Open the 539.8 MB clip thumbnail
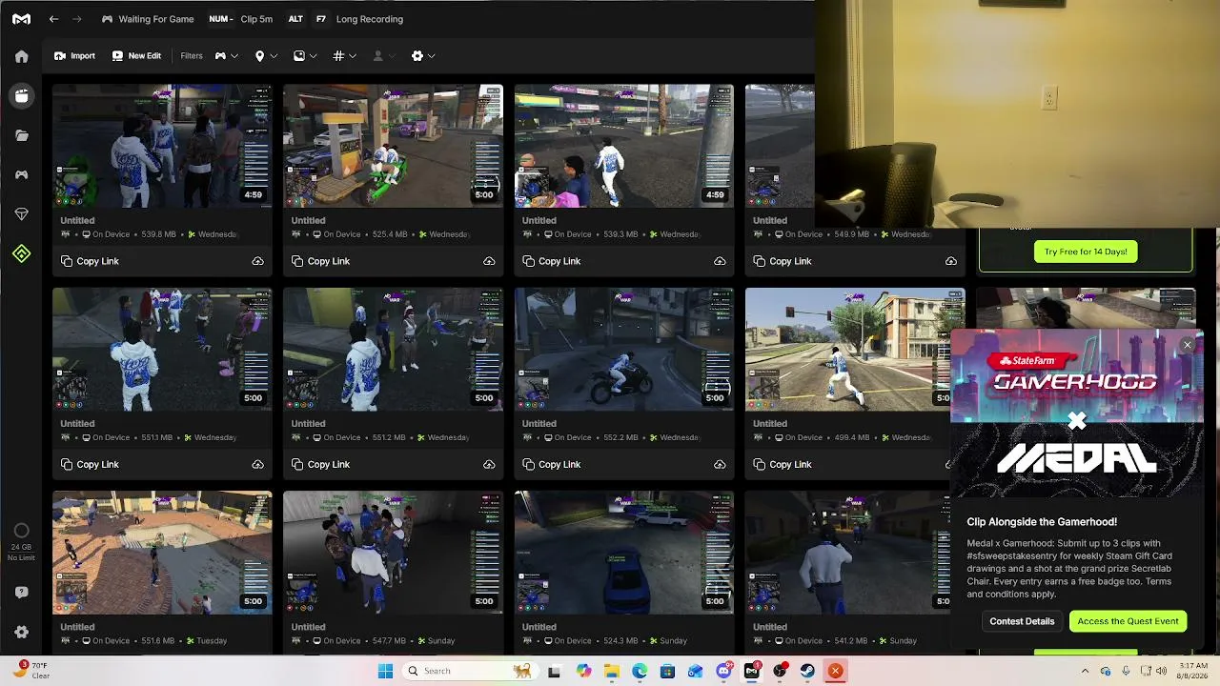 [162, 146]
